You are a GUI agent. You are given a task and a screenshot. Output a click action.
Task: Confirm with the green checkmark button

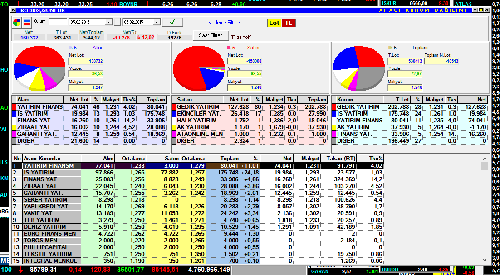[172, 22]
